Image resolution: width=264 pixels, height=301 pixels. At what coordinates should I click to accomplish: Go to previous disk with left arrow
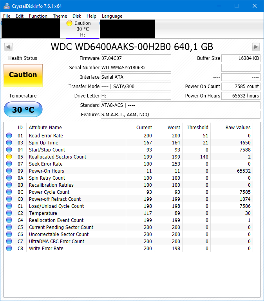pyautogui.click(x=8, y=47)
